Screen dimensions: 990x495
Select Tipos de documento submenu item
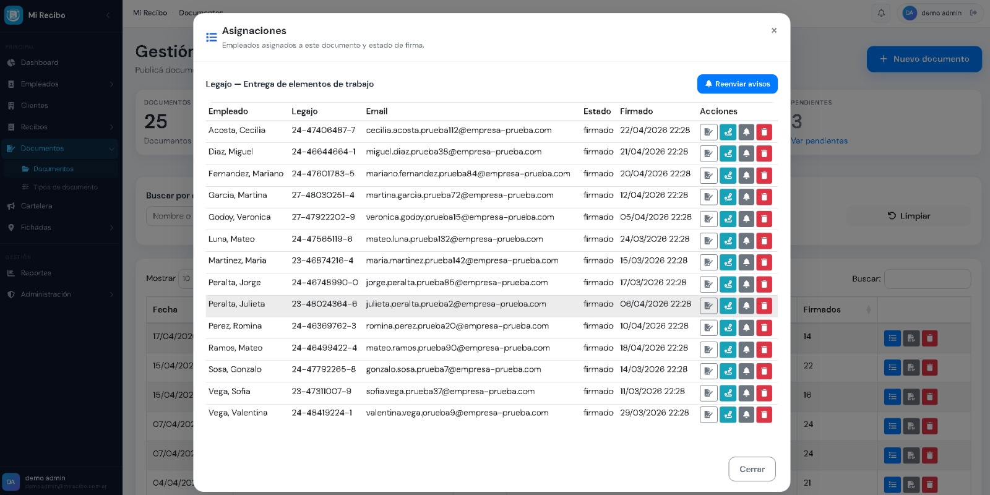pos(61,187)
